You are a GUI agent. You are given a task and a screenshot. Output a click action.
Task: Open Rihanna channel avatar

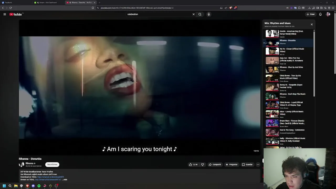coord(22,165)
